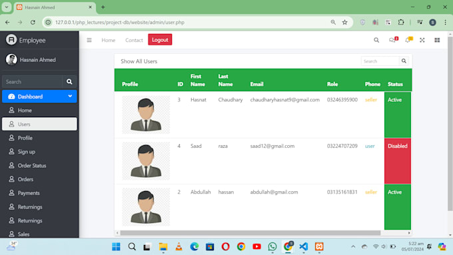This screenshot has width=453, height=255.
Task: Click Hasnat's profile picture thumbnail
Action: 146,115
